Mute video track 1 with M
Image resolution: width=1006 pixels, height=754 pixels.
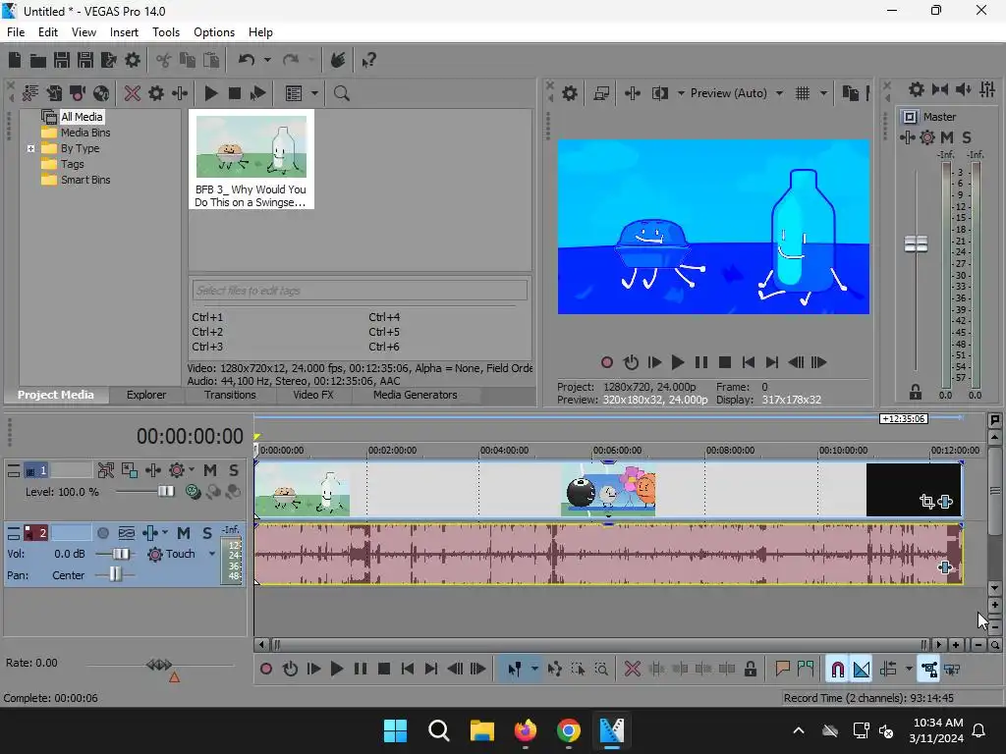(210, 470)
